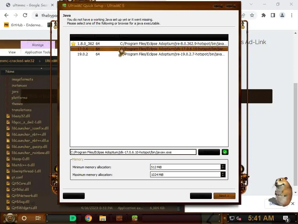
Task: Increase minimum memory allocation stepper
Action: pos(223,166)
